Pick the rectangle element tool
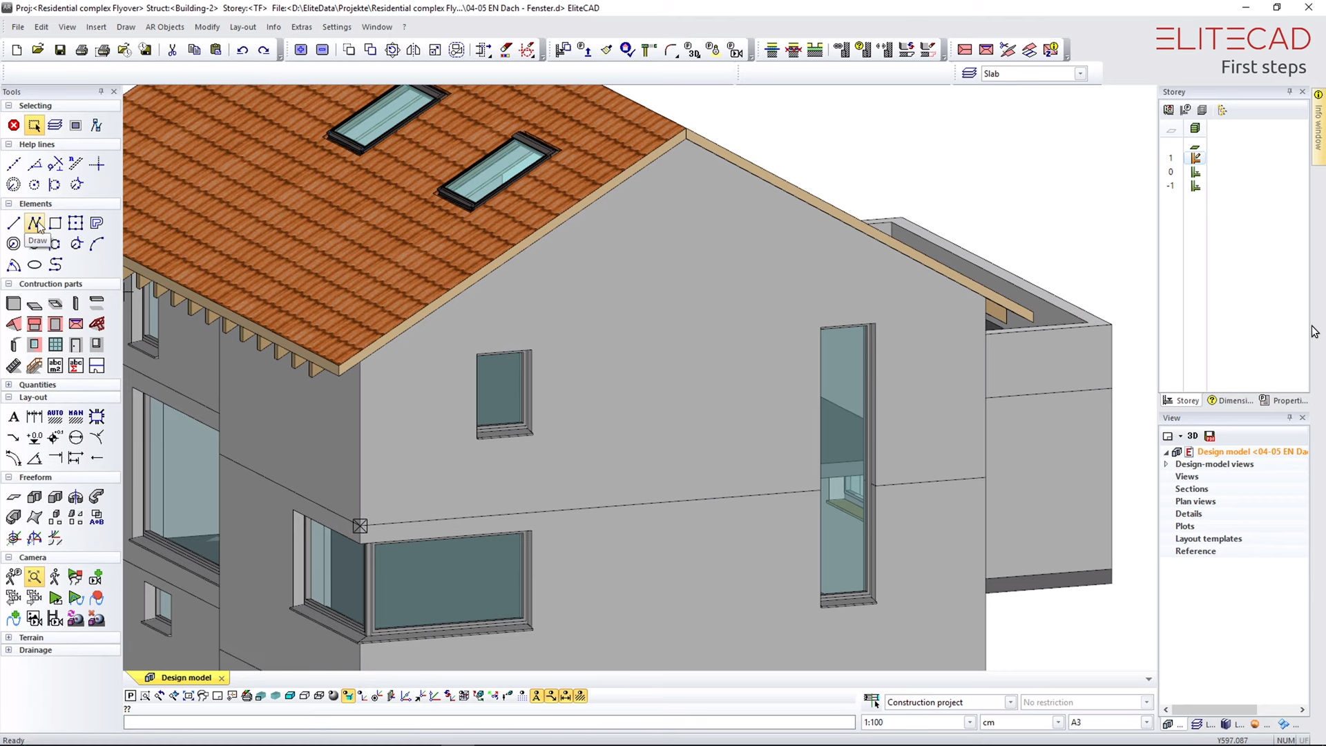Image resolution: width=1326 pixels, height=746 pixels. point(55,223)
